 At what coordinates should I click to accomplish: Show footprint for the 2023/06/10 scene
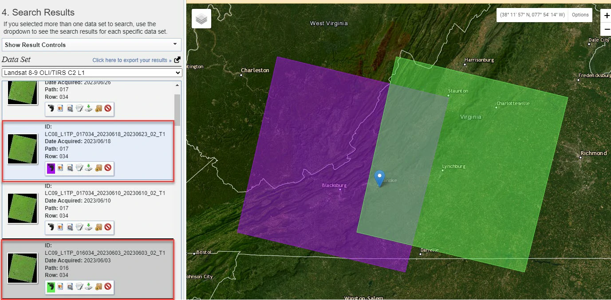(x=51, y=227)
